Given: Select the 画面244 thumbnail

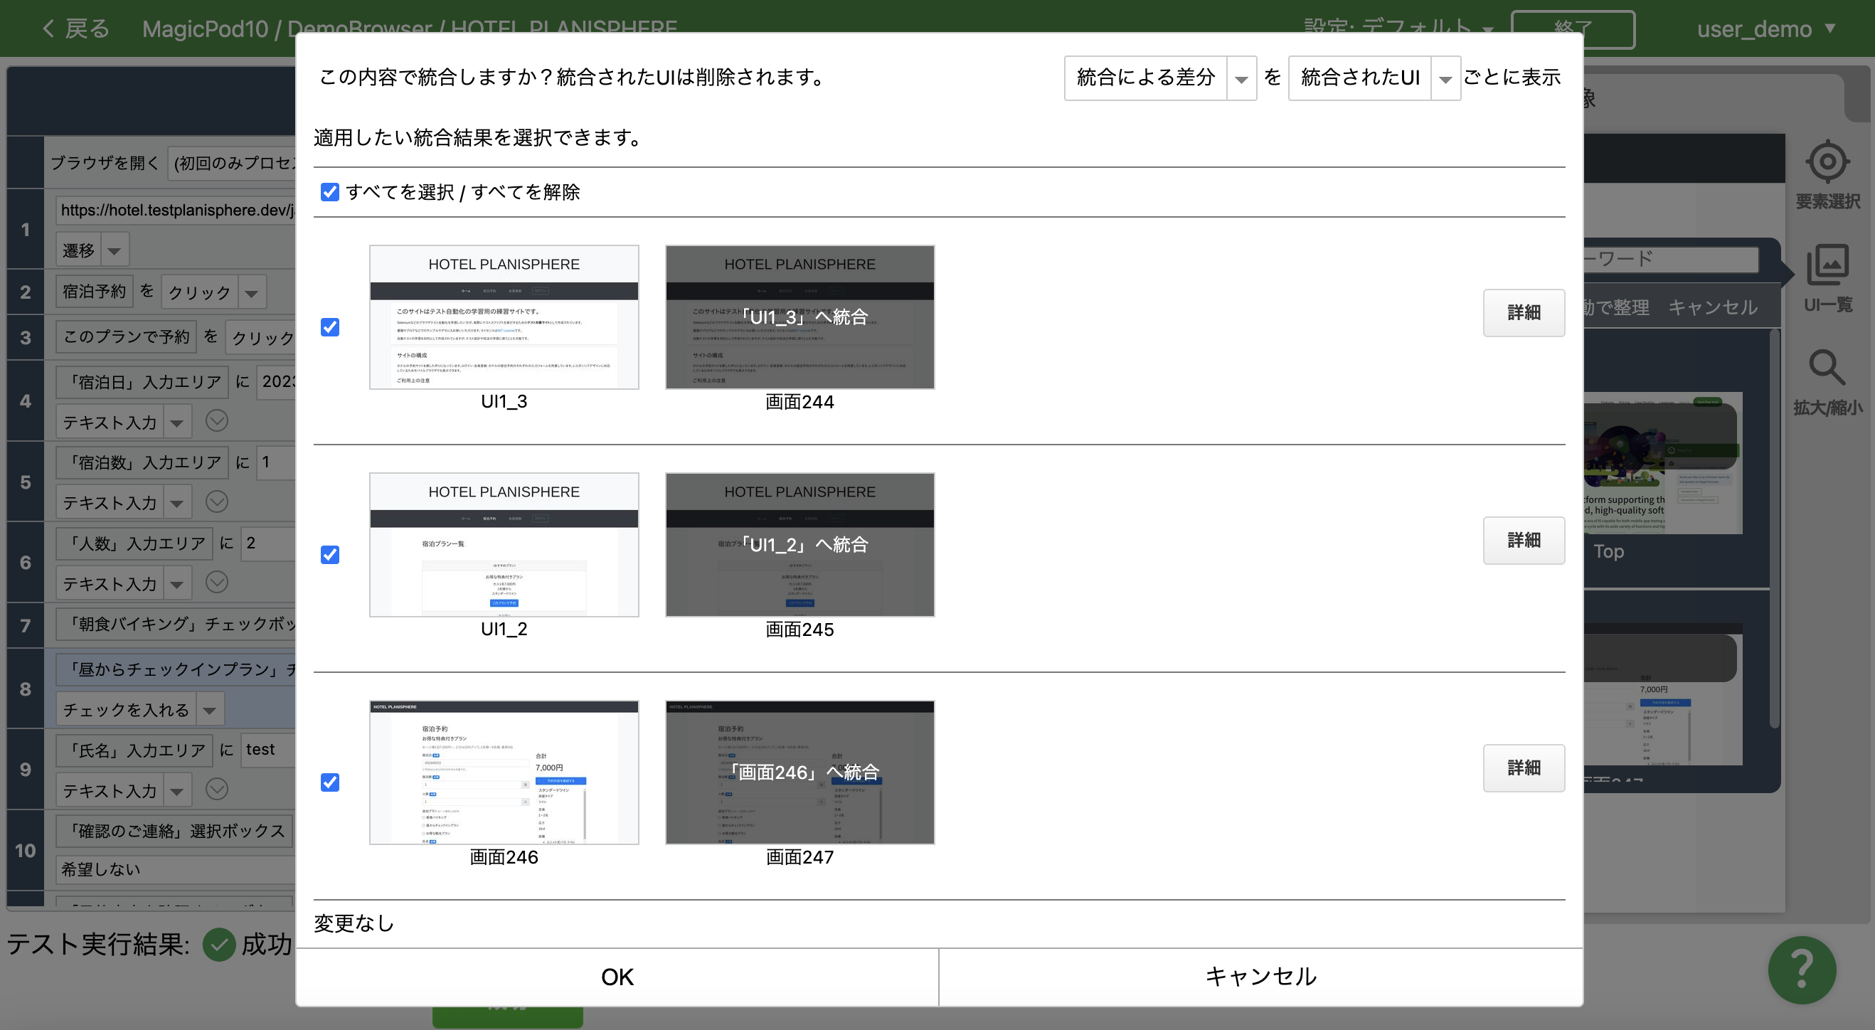Looking at the screenshot, I should pyautogui.click(x=800, y=317).
